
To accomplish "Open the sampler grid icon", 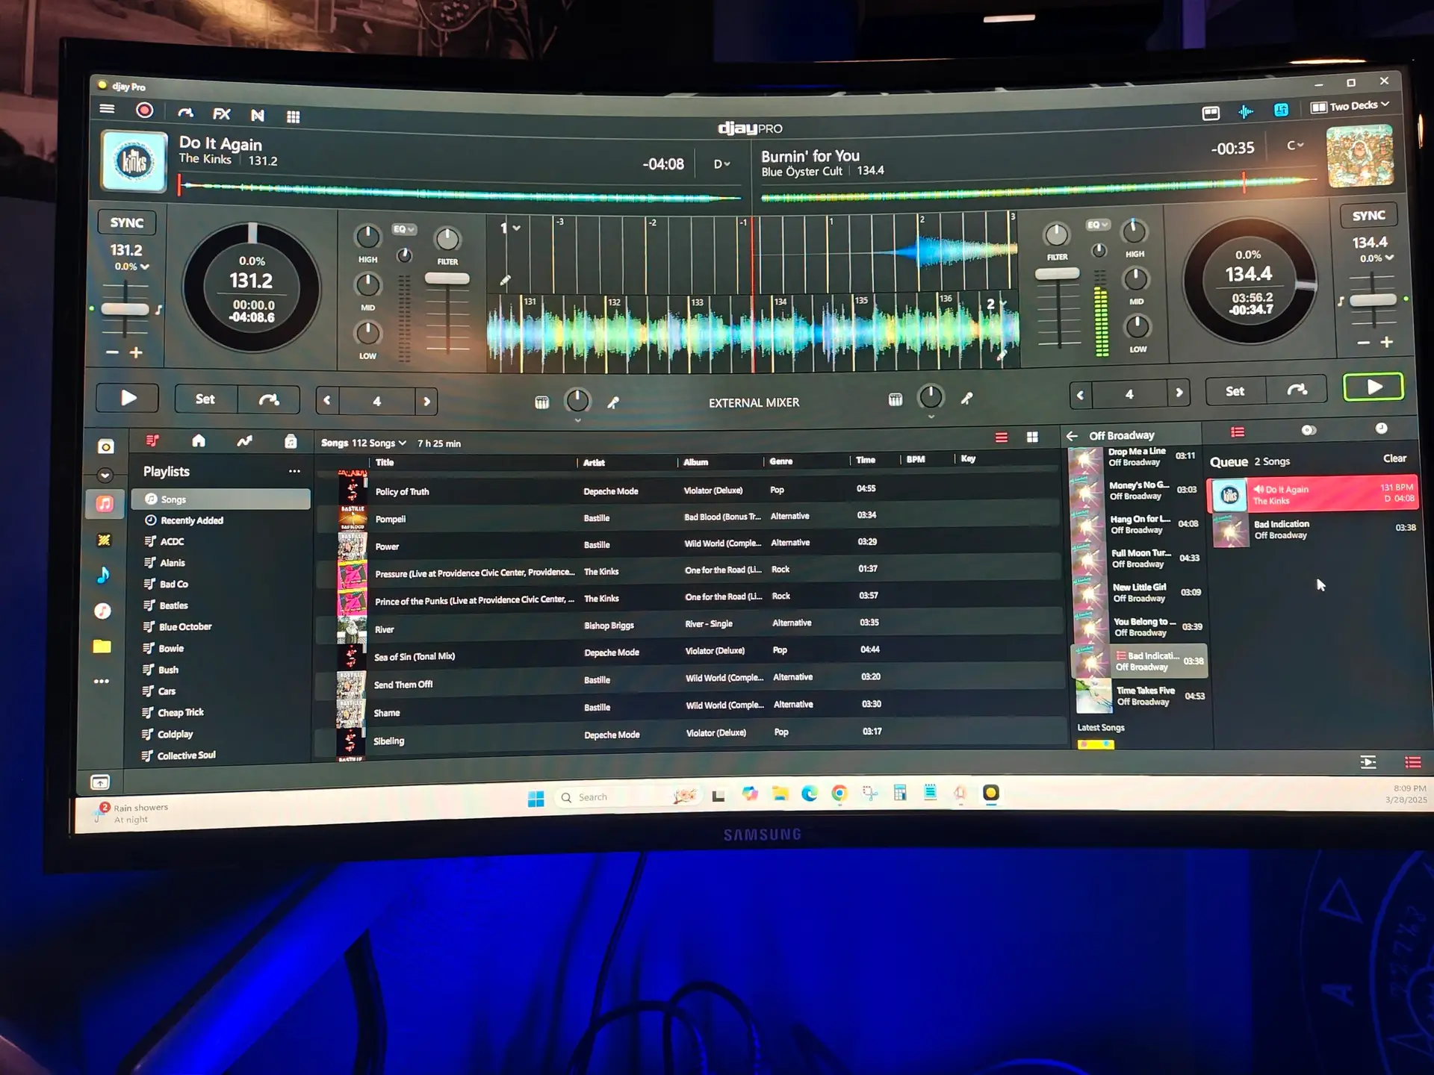I will [x=293, y=116].
